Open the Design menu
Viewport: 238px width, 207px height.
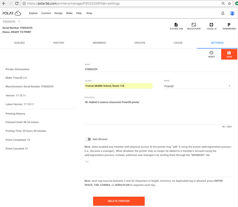tap(58, 13)
